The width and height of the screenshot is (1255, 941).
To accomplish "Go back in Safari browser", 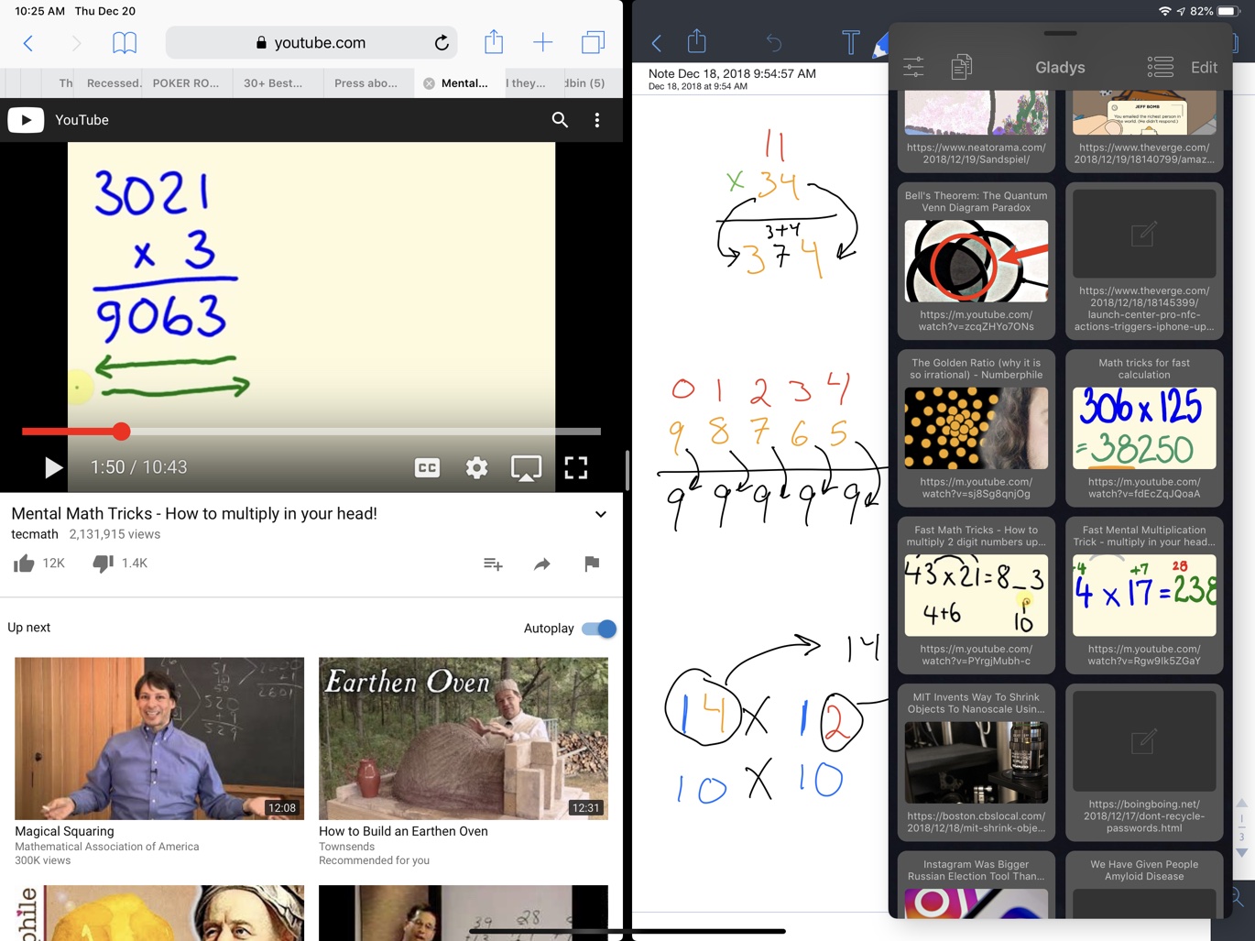I will (28, 43).
